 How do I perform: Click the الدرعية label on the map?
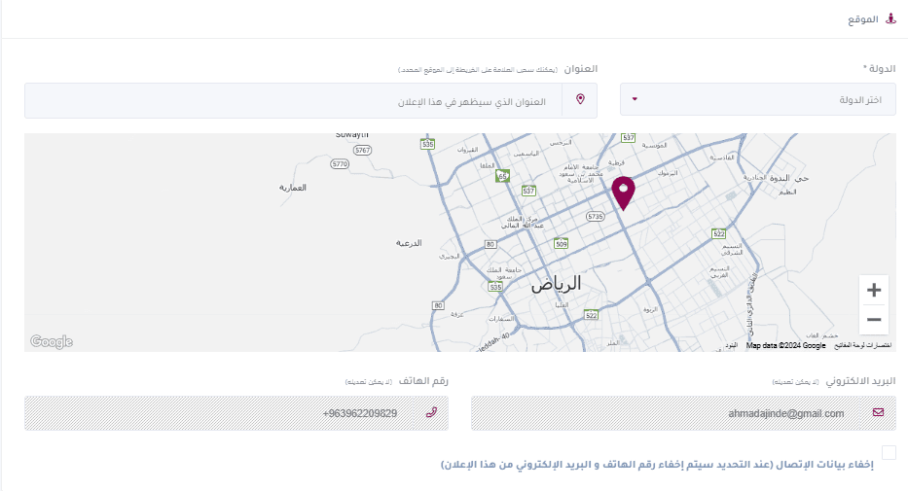(x=409, y=243)
